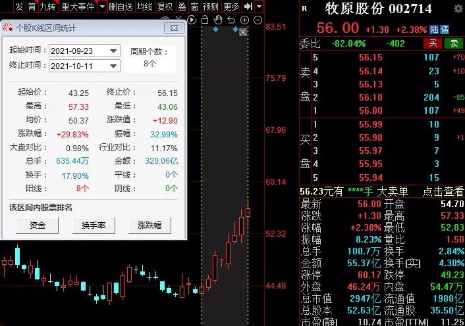Open the settings gear beside 002714
Image resolution: width=465 pixels, height=326 pixels.
459,9
